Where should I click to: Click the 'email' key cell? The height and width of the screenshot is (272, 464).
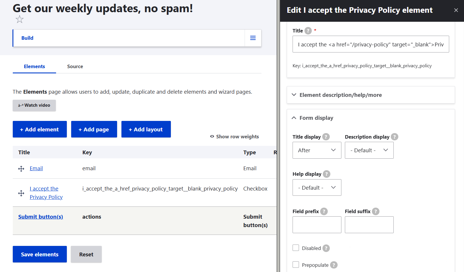pos(89,168)
